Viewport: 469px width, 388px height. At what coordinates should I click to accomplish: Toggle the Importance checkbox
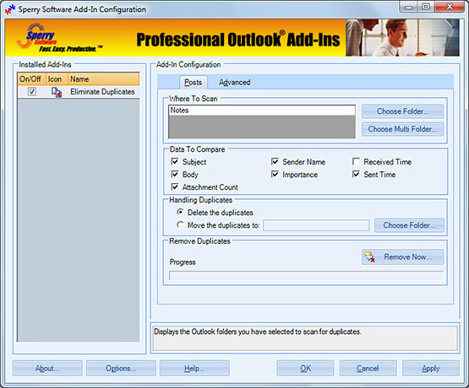[275, 174]
